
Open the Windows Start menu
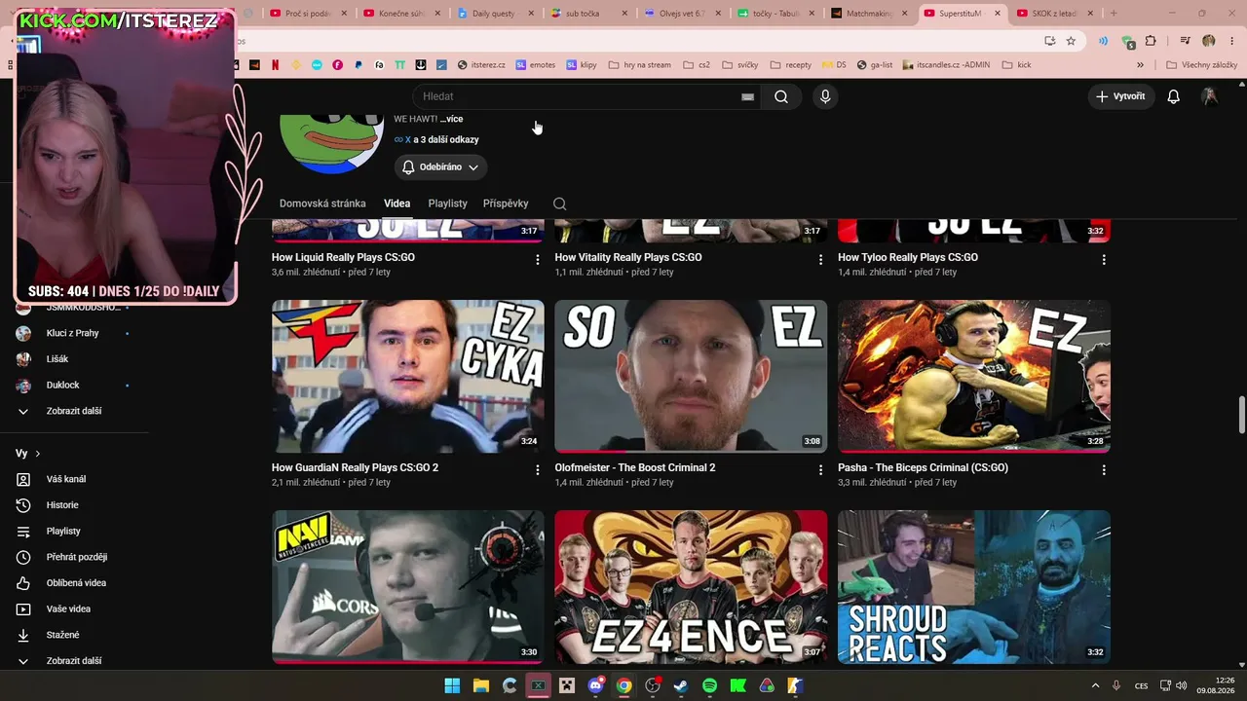click(452, 685)
